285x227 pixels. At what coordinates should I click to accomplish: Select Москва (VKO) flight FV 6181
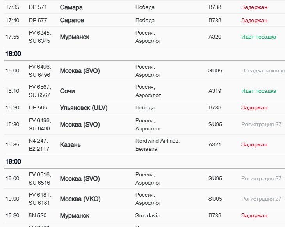[80, 199]
